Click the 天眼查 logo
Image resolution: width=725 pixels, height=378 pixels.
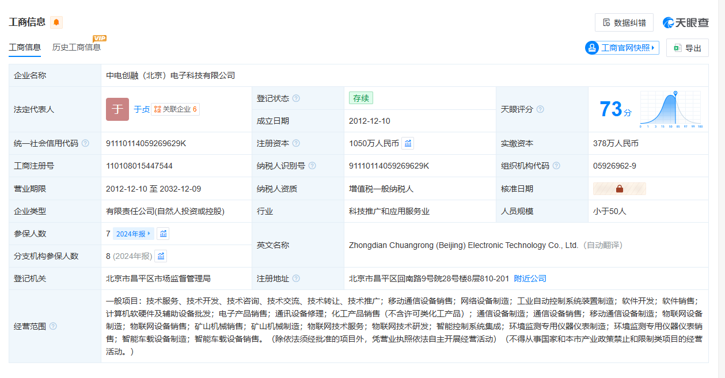[x=686, y=22]
